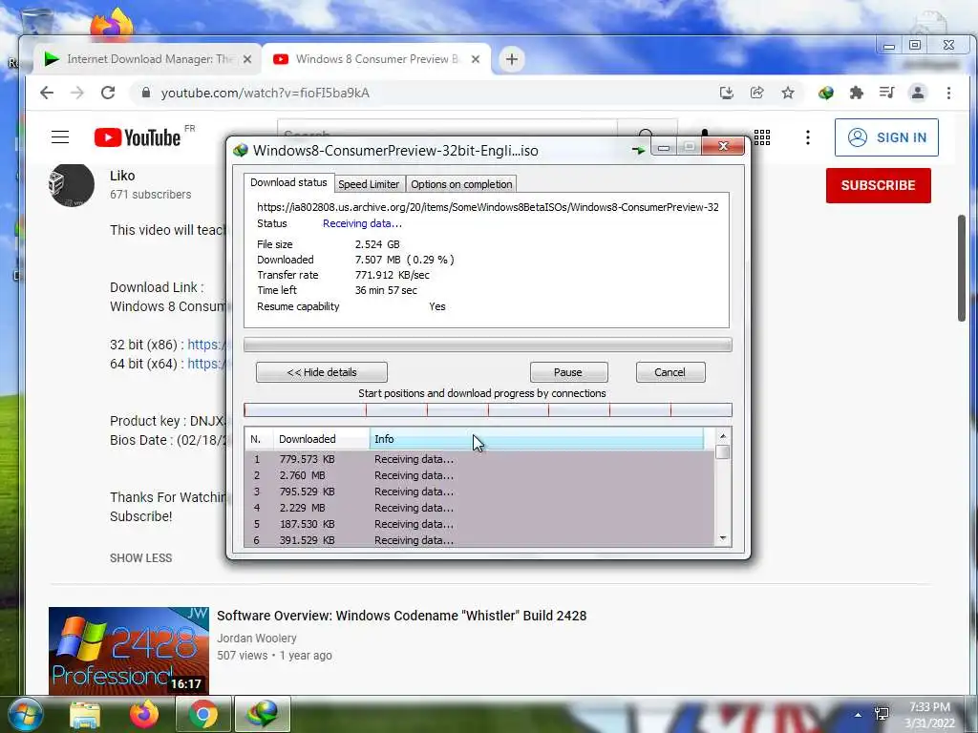Open File Explorer from the taskbar
Viewport: 978px width, 733px height.
85,714
